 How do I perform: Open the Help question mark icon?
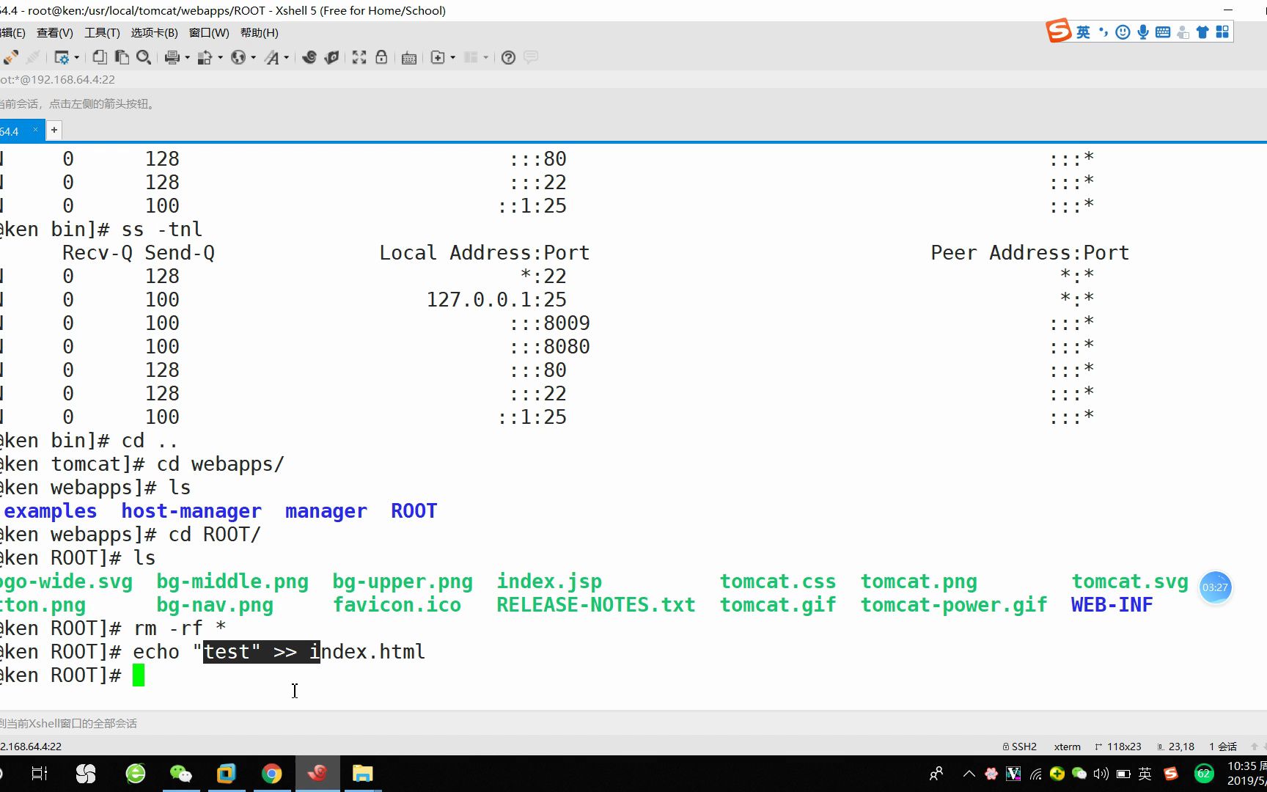[x=508, y=57]
